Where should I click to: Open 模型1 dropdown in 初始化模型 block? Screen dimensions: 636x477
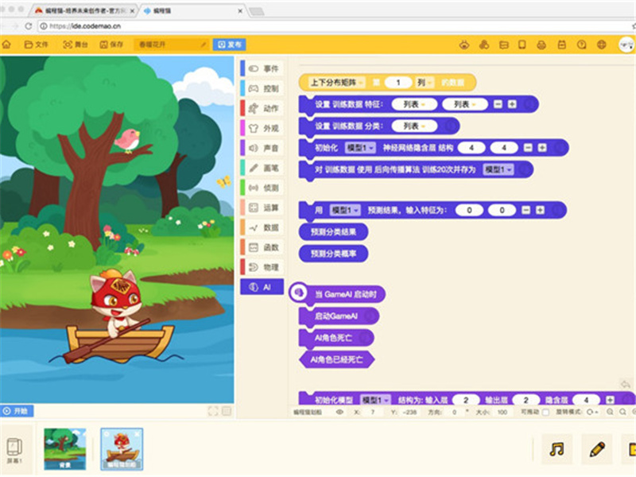pyautogui.click(x=375, y=401)
